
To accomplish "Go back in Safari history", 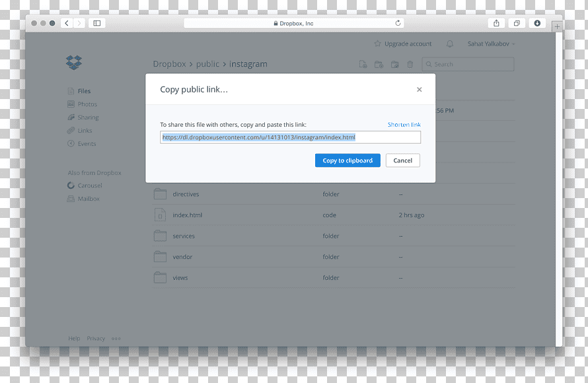I will pyautogui.click(x=67, y=23).
